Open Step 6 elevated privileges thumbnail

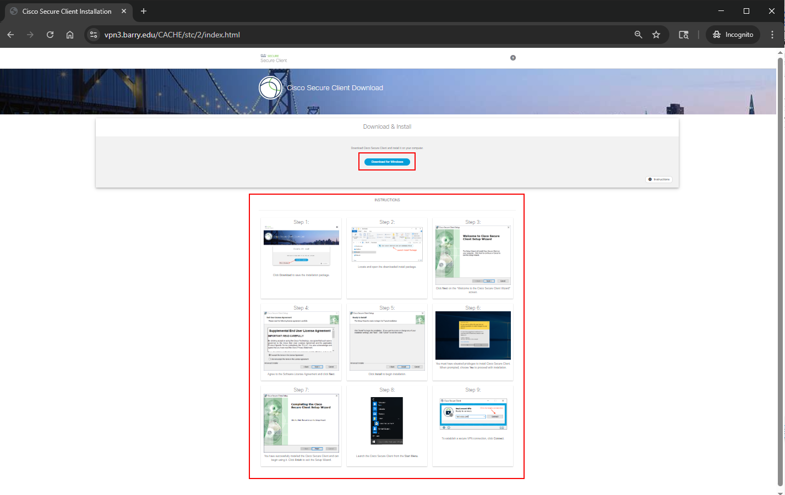pos(473,335)
